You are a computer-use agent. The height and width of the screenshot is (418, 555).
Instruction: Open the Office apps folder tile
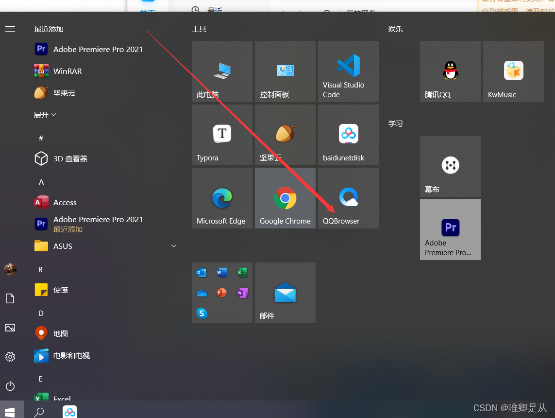coord(222,293)
